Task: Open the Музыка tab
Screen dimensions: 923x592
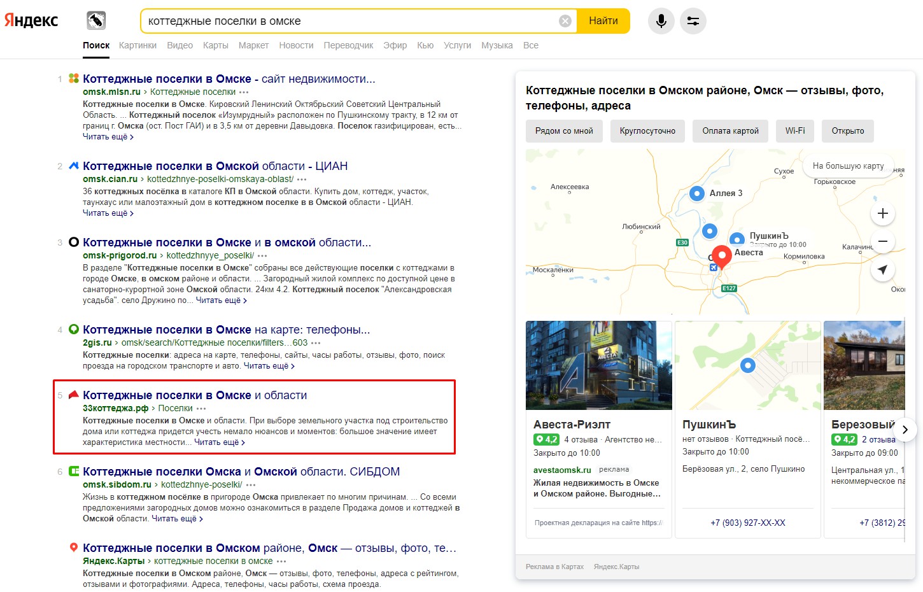Action: click(x=497, y=45)
